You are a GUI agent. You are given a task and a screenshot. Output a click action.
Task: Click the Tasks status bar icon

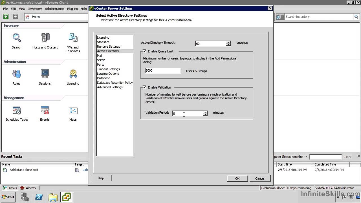coord(5,188)
